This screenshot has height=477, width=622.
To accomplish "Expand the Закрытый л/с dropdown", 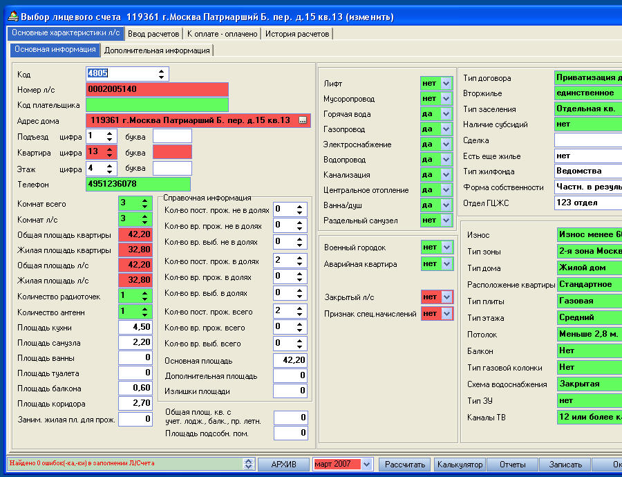I will (x=447, y=297).
